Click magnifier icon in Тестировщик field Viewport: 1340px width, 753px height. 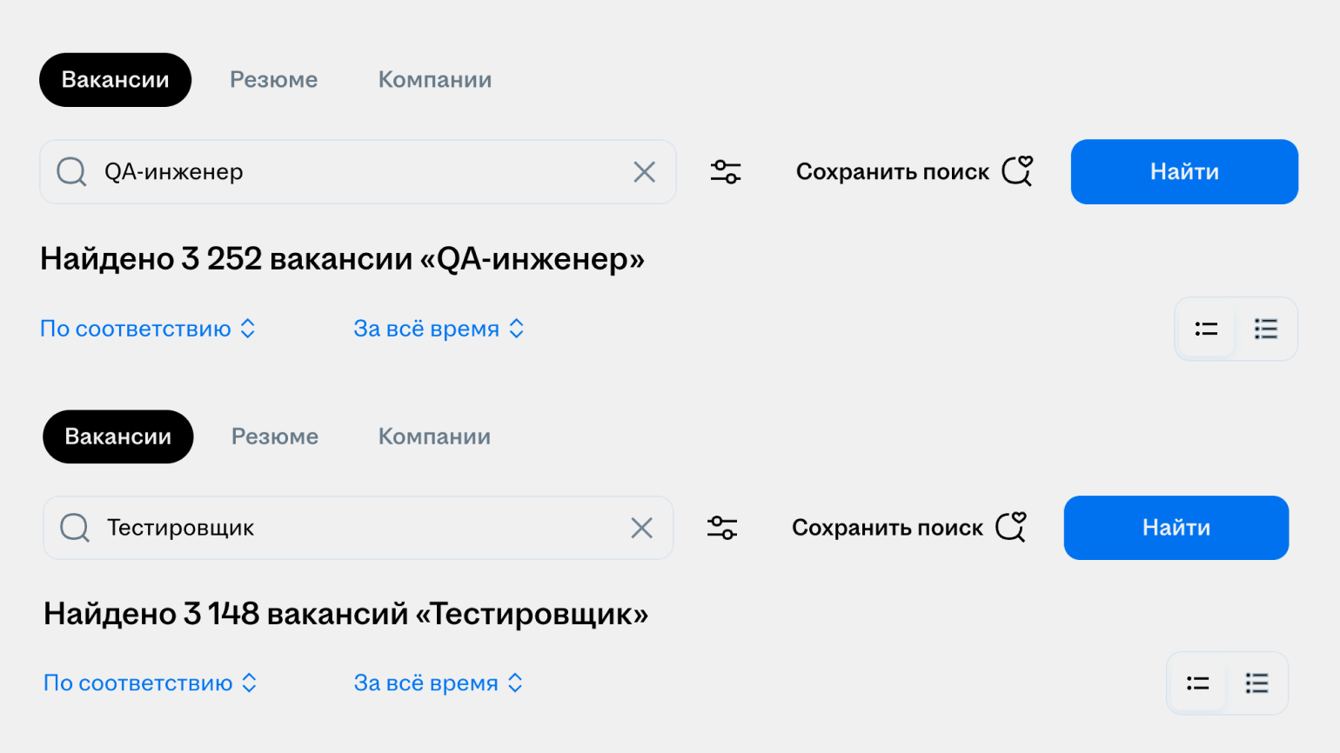(x=75, y=528)
